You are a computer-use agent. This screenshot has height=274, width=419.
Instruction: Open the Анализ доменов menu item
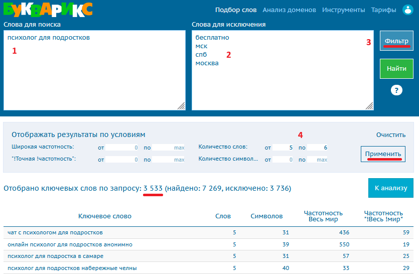pos(289,10)
